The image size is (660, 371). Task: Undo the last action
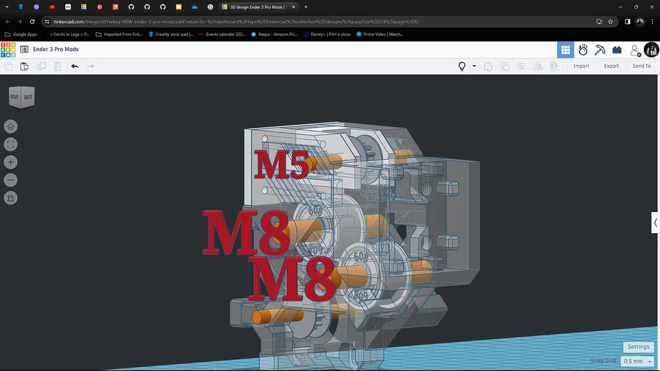[75, 66]
